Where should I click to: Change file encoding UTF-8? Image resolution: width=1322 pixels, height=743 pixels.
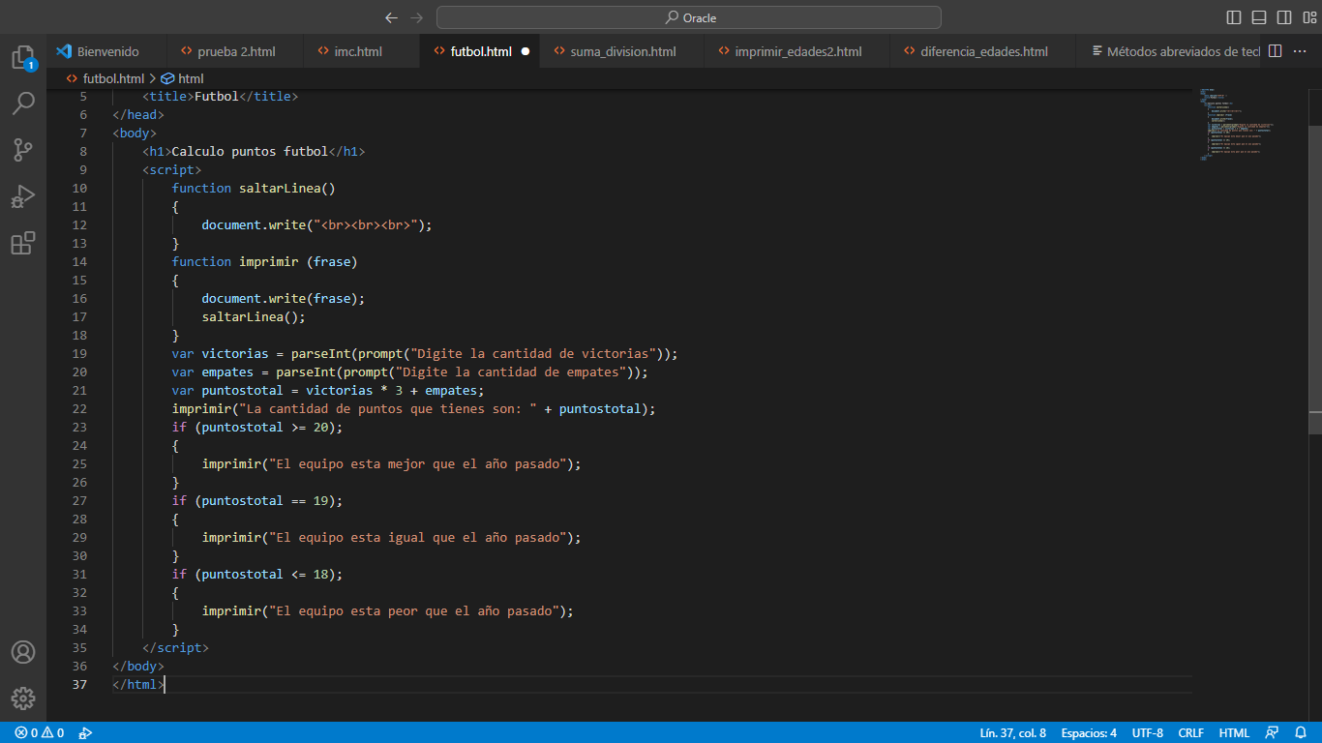1148,733
